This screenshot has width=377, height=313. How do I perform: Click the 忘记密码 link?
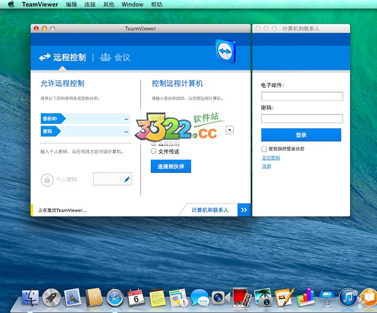270,158
